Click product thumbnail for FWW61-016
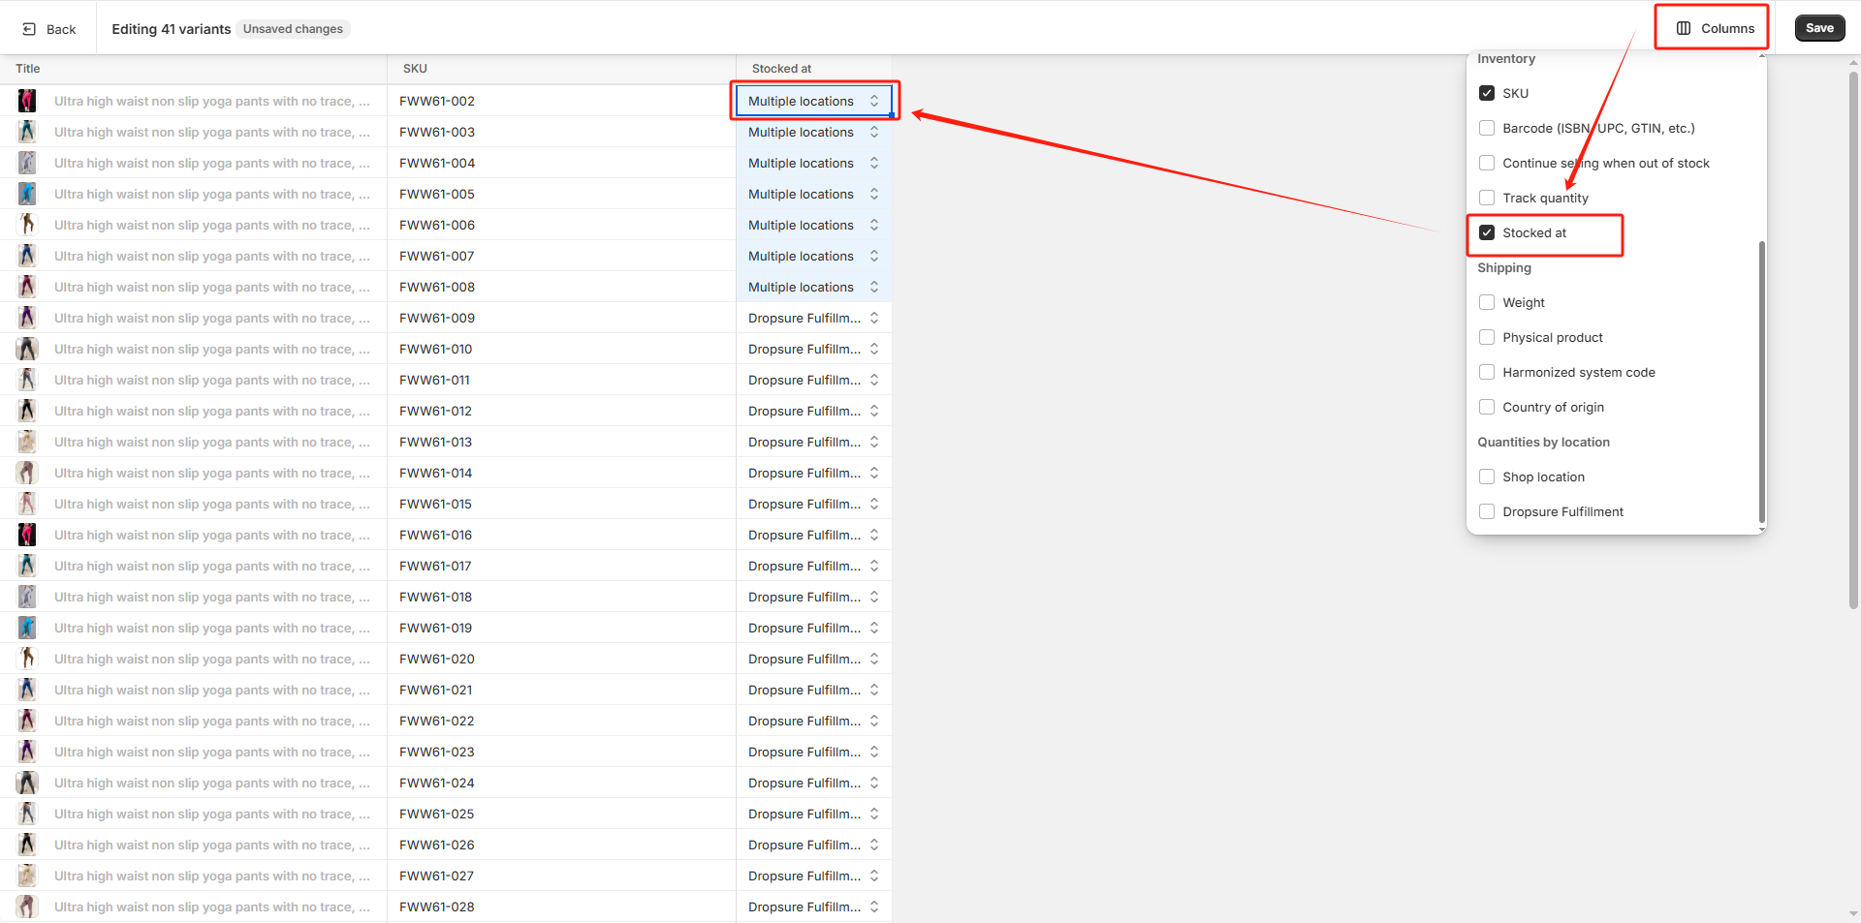Image resolution: width=1861 pixels, height=923 pixels. pos(27,535)
